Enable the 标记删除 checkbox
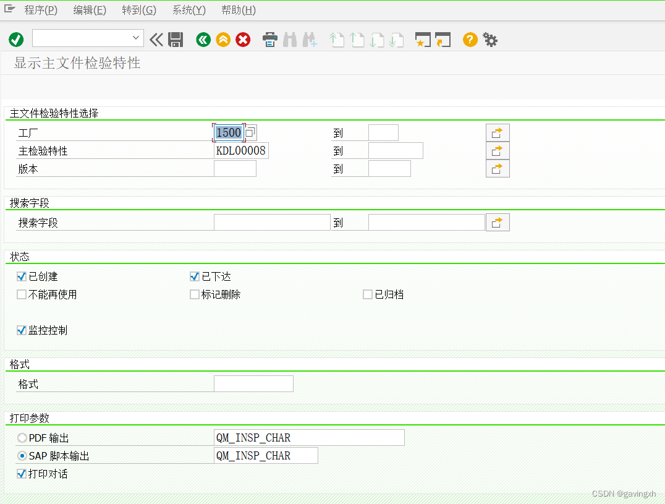This screenshot has height=504, width=665. click(195, 294)
